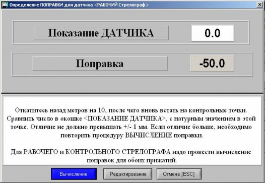This screenshot has width=265, height=183.
Task: Click the Вычисление button
Action: 74,174
